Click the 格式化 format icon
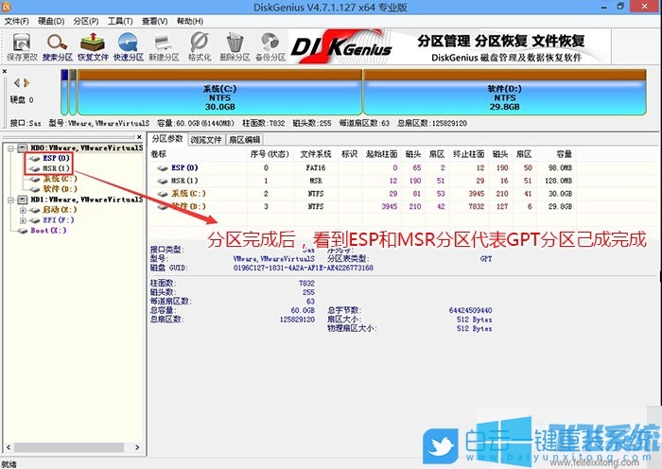The width and height of the screenshot is (662, 469). coord(200,47)
